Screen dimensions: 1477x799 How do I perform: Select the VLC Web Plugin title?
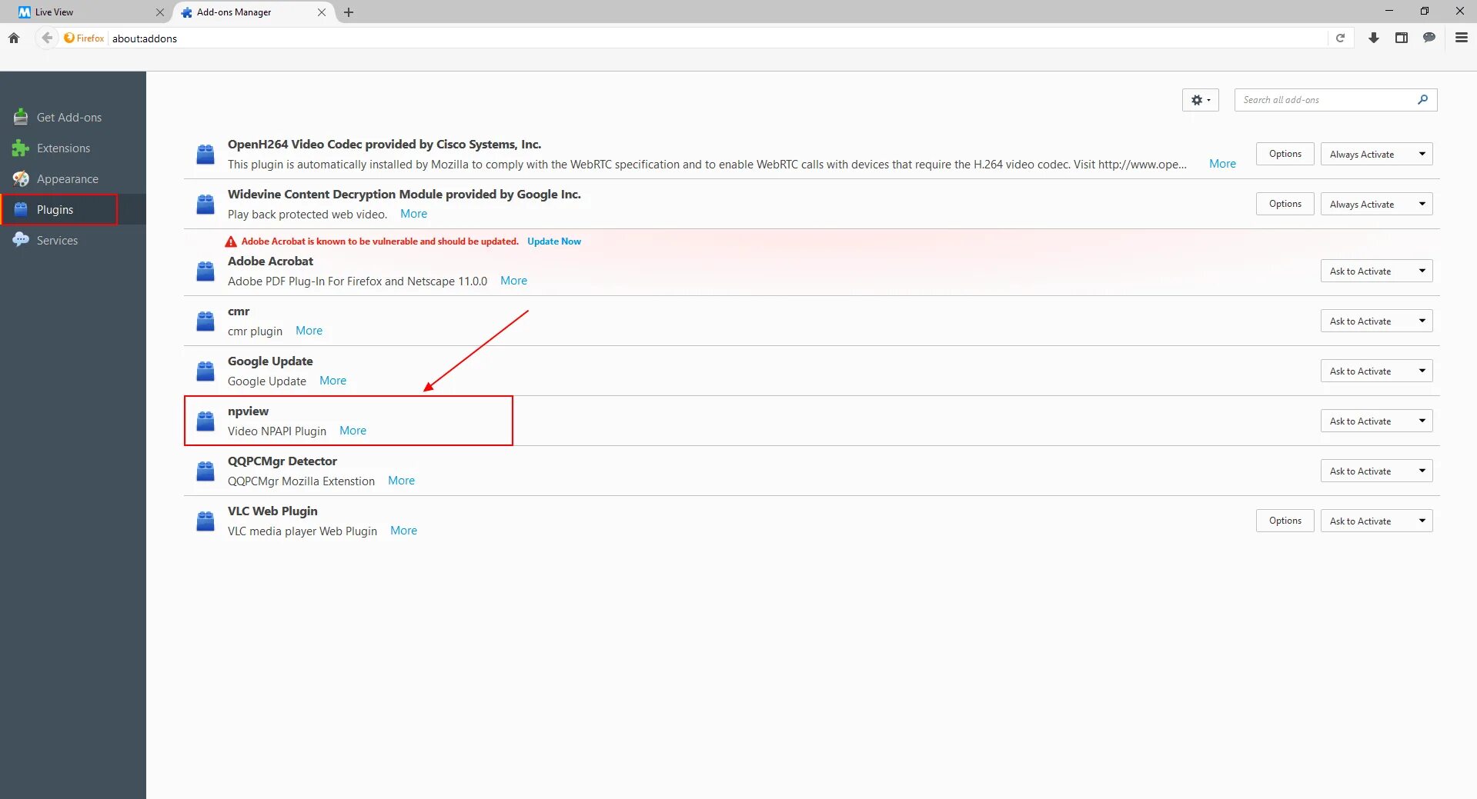coord(272,511)
